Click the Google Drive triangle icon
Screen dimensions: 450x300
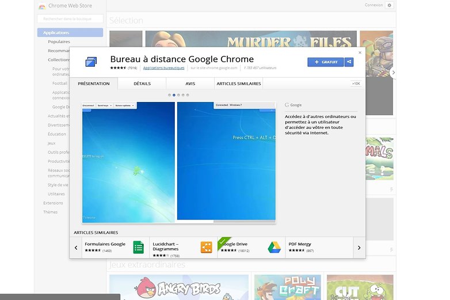274,248
